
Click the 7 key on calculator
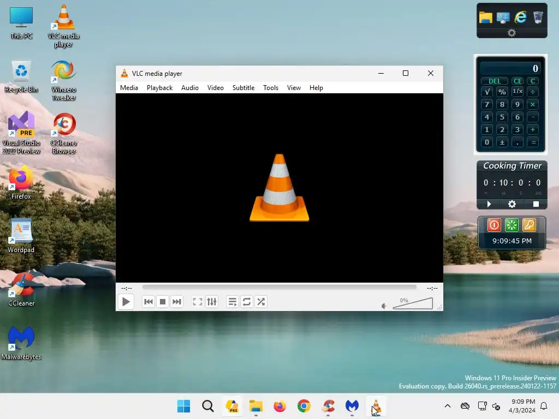(x=487, y=104)
